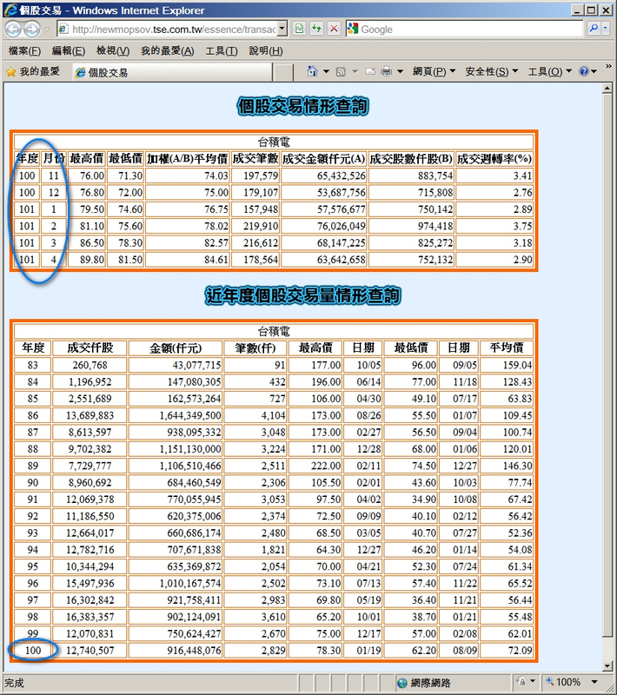Click cell 219,910 transaction count
Viewport: 617px width, 695px height.
pyautogui.click(x=255, y=226)
